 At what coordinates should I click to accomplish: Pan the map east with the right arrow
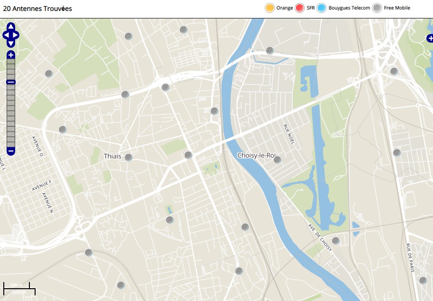16,35
